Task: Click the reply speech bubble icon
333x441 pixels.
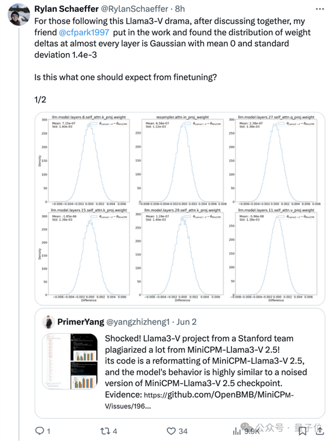Action: click(x=39, y=430)
